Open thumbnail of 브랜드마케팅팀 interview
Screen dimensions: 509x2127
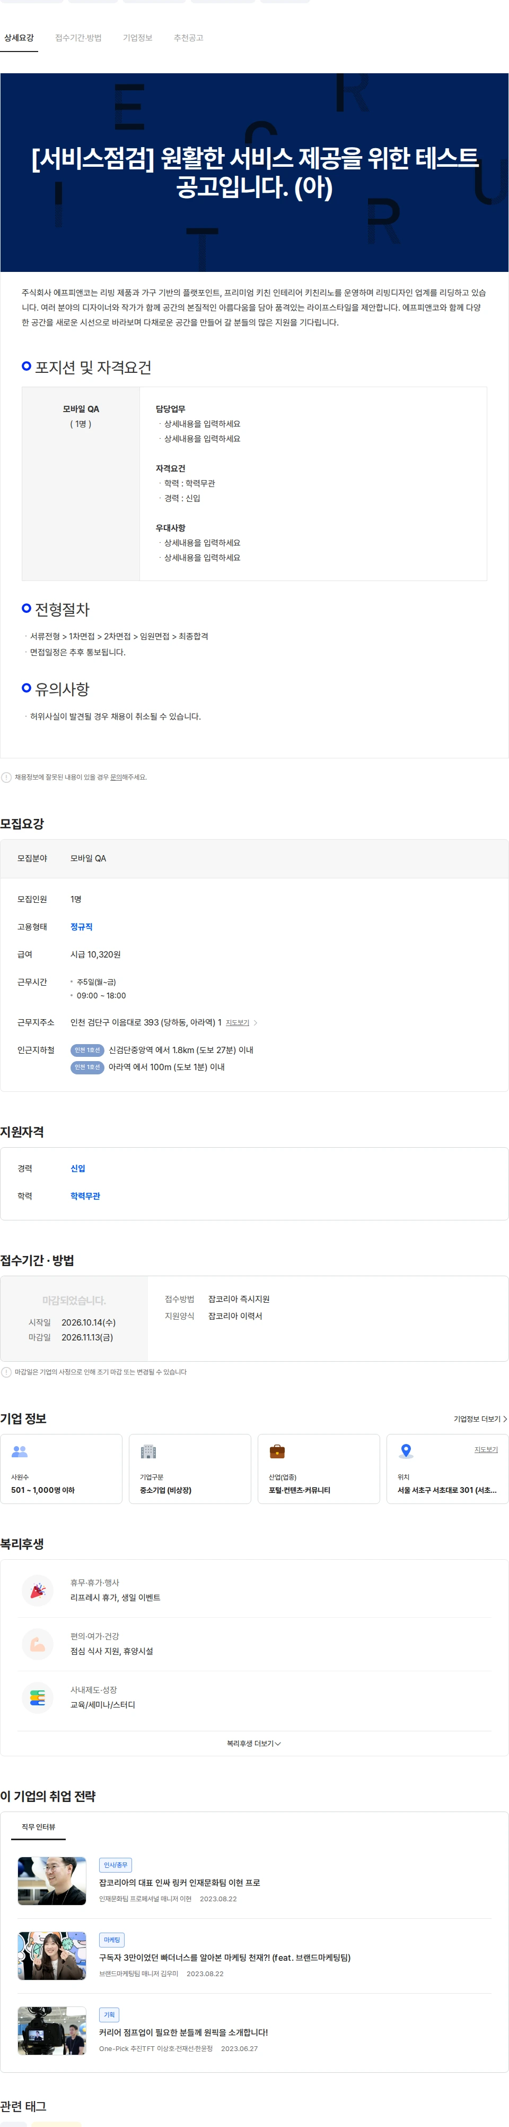[x=52, y=1956]
